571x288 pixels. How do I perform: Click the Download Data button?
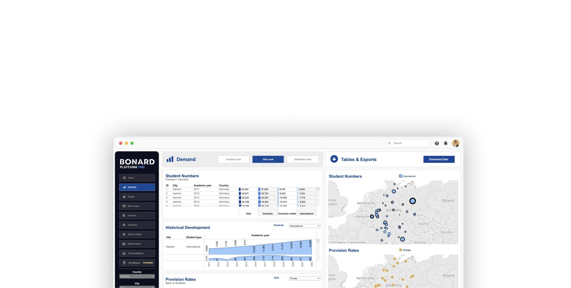point(439,159)
